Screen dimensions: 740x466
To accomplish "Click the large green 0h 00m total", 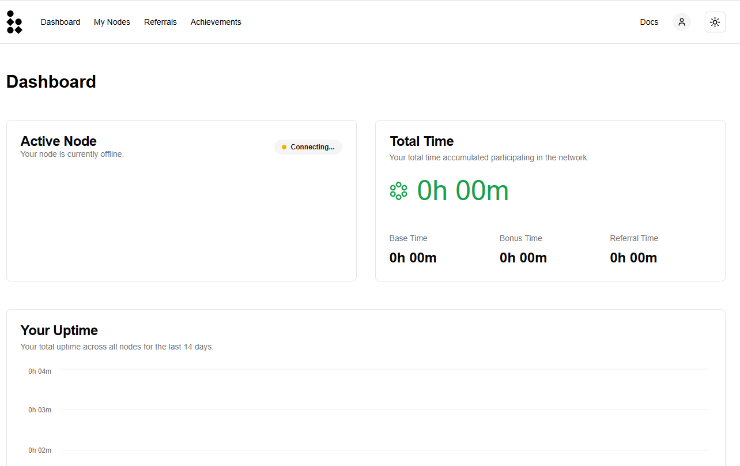I will pyautogui.click(x=463, y=191).
